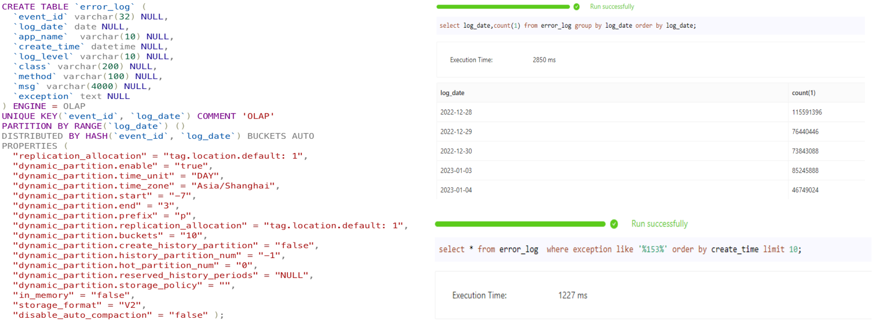Click the "dynamic_partition.time_unit" property line
872x322 pixels.
(118, 176)
